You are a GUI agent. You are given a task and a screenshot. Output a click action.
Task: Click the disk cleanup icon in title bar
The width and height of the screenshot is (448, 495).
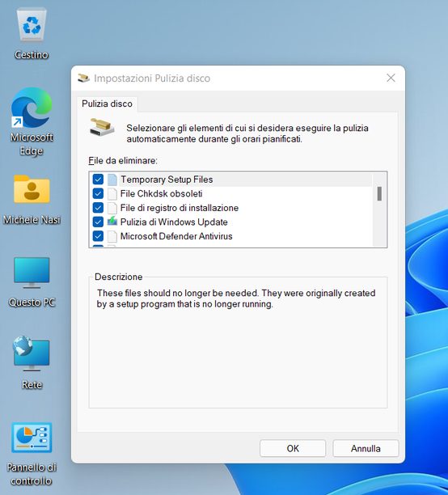[x=83, y=78]
